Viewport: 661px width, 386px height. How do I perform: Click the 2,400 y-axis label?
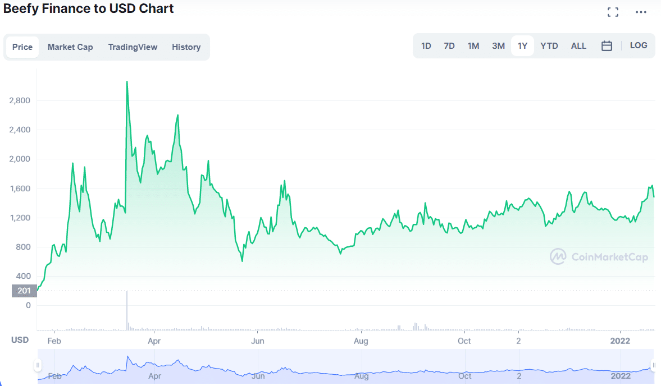[20, 130]
